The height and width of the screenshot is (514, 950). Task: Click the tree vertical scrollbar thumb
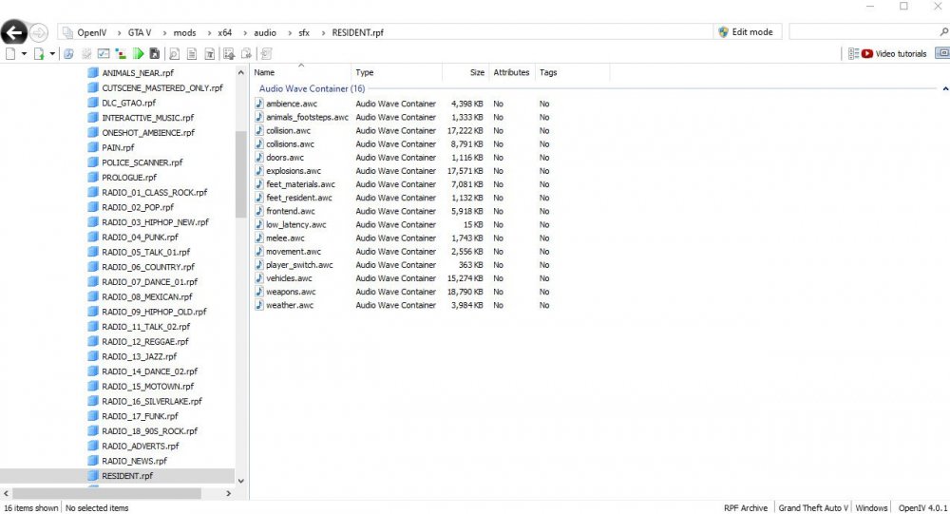(x=240, y=174)
